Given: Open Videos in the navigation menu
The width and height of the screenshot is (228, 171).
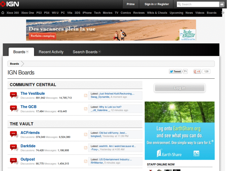Looking at the screenshot, I should (x=200, y=13).
